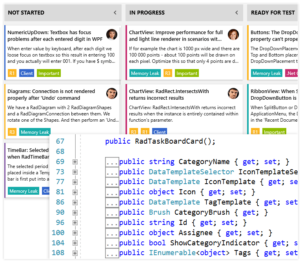Screen dimensions: 302x263
Task: Click R1 tag on RibbonView card
Action: [255, 131]
